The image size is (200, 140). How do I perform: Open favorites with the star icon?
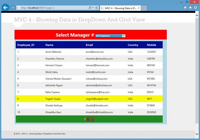190,8
